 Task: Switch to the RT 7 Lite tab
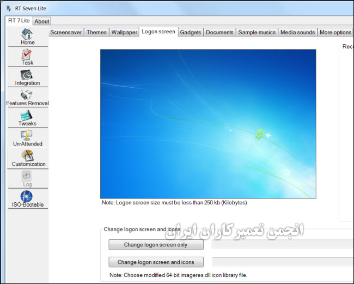click(19, 21)
